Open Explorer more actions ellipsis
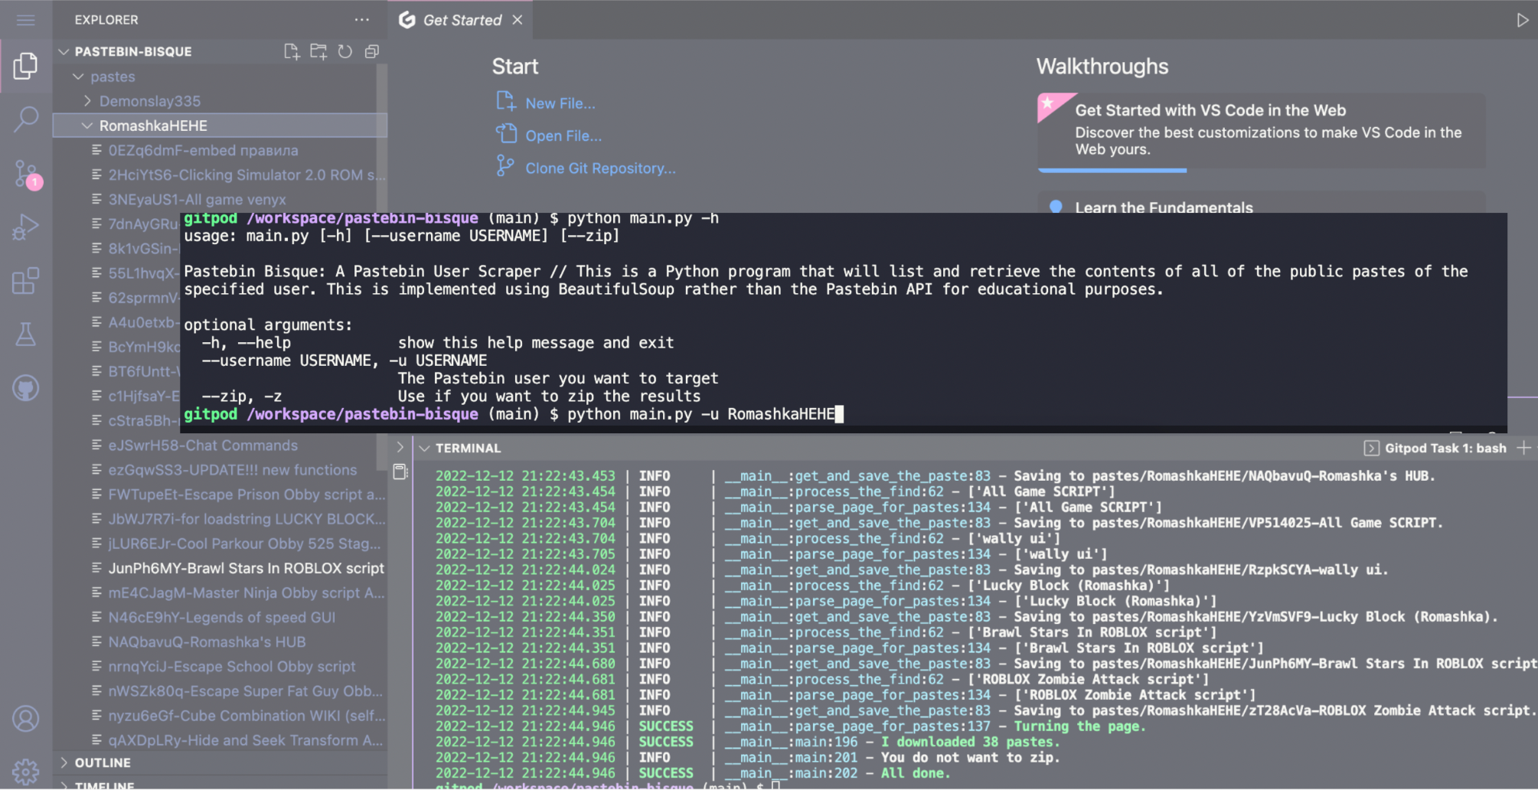Image resolution: width=1538 pixels, height=790 pixels. pyautogui.click(x=361, y=20)
